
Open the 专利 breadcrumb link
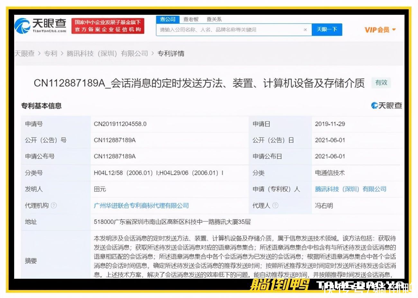click(x=50, y=54)
